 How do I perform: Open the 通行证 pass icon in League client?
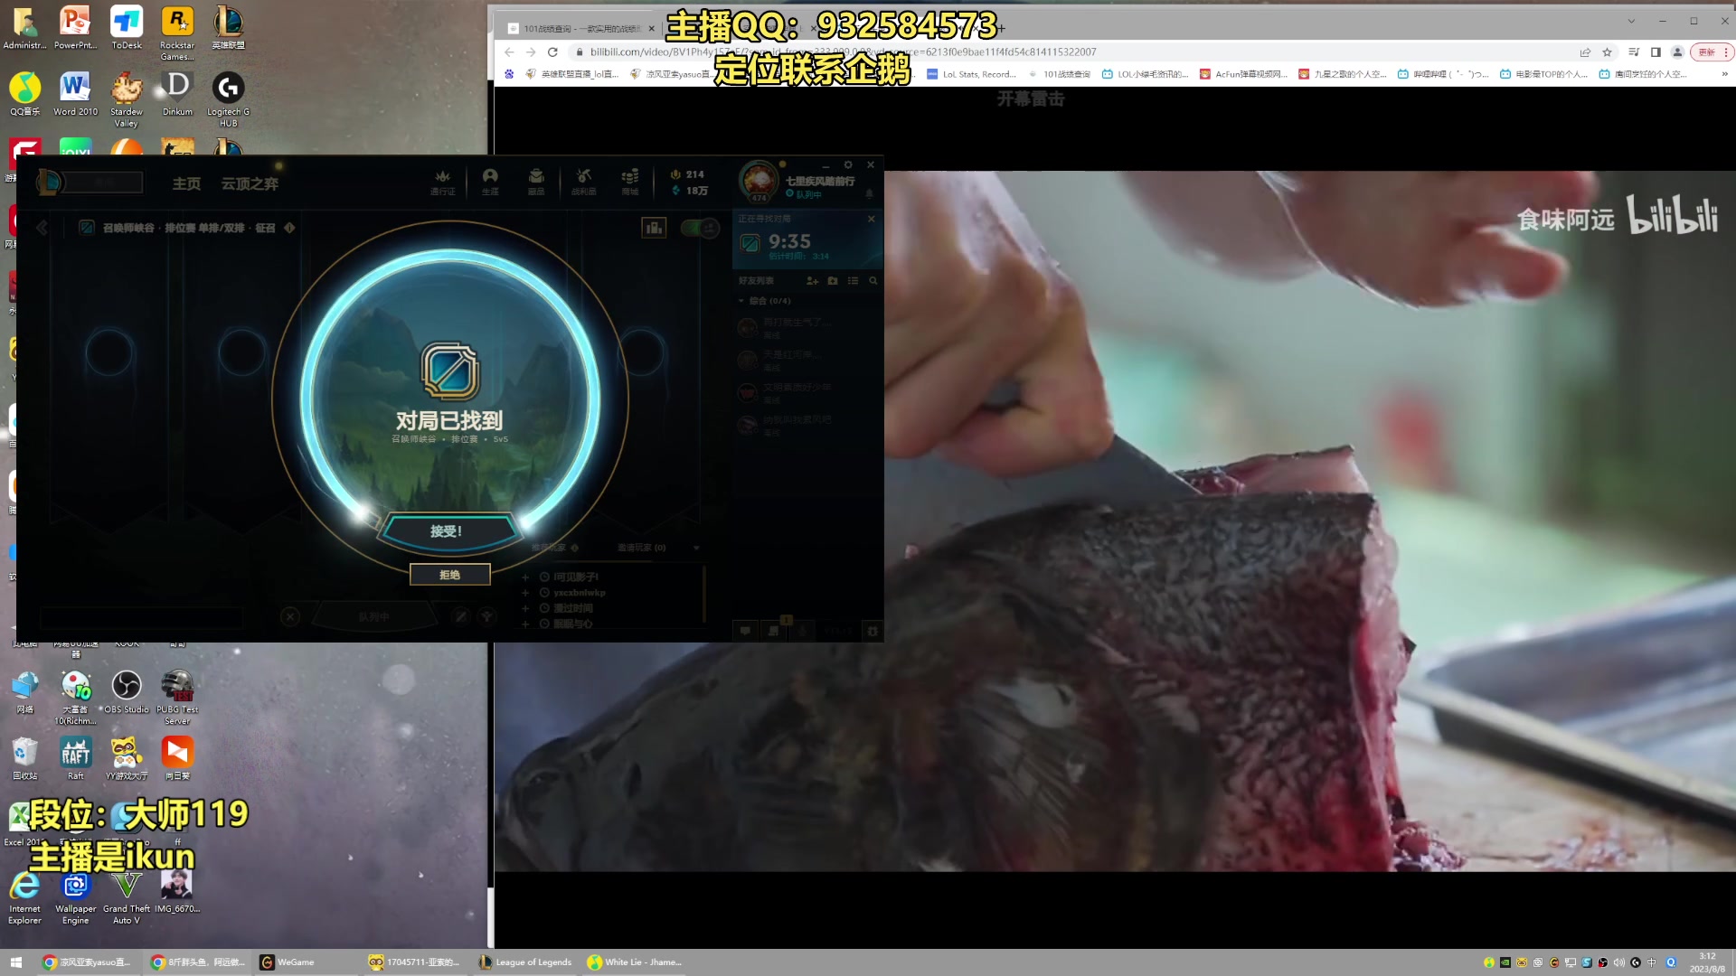coord(442,181)
